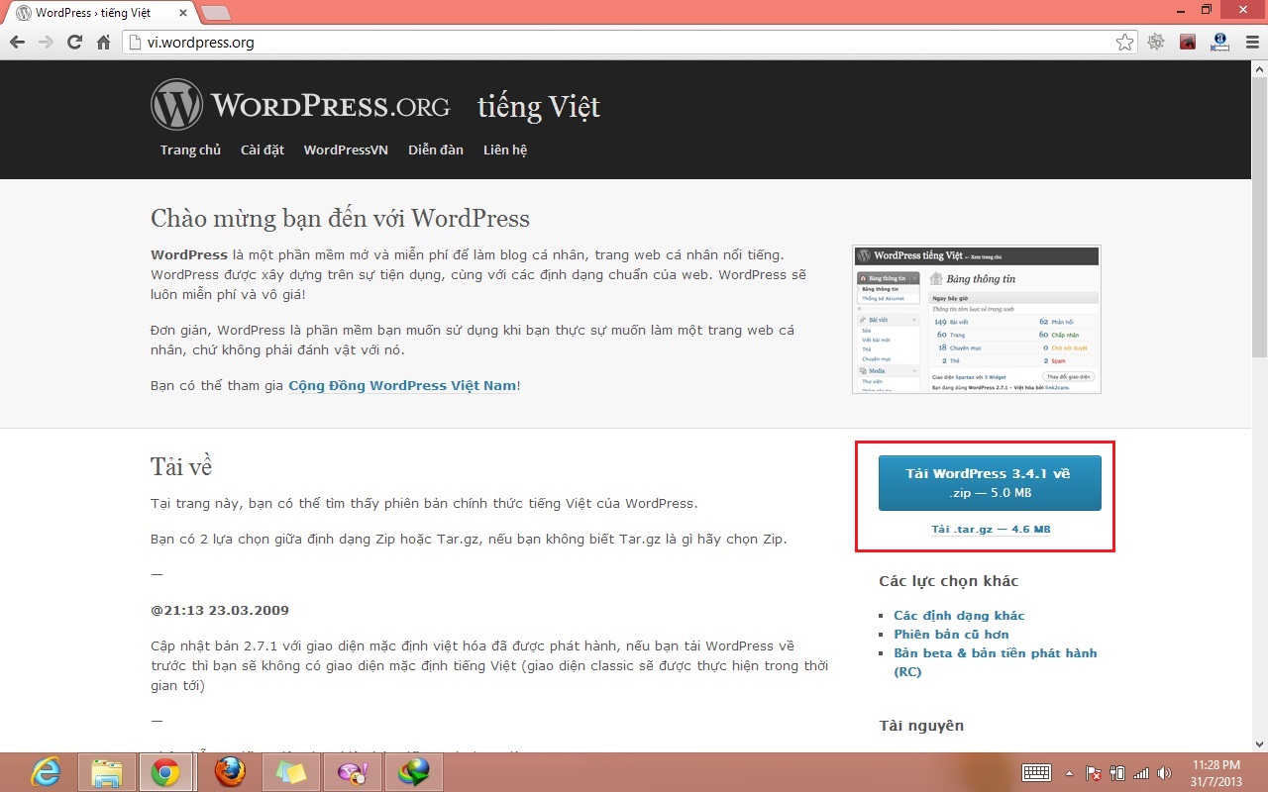The height and width of the screenshot is (792, 1268).
Task: Download the .tar.gz 4.6 MB link
Action: pyautogui.click(x=991, y=530)
